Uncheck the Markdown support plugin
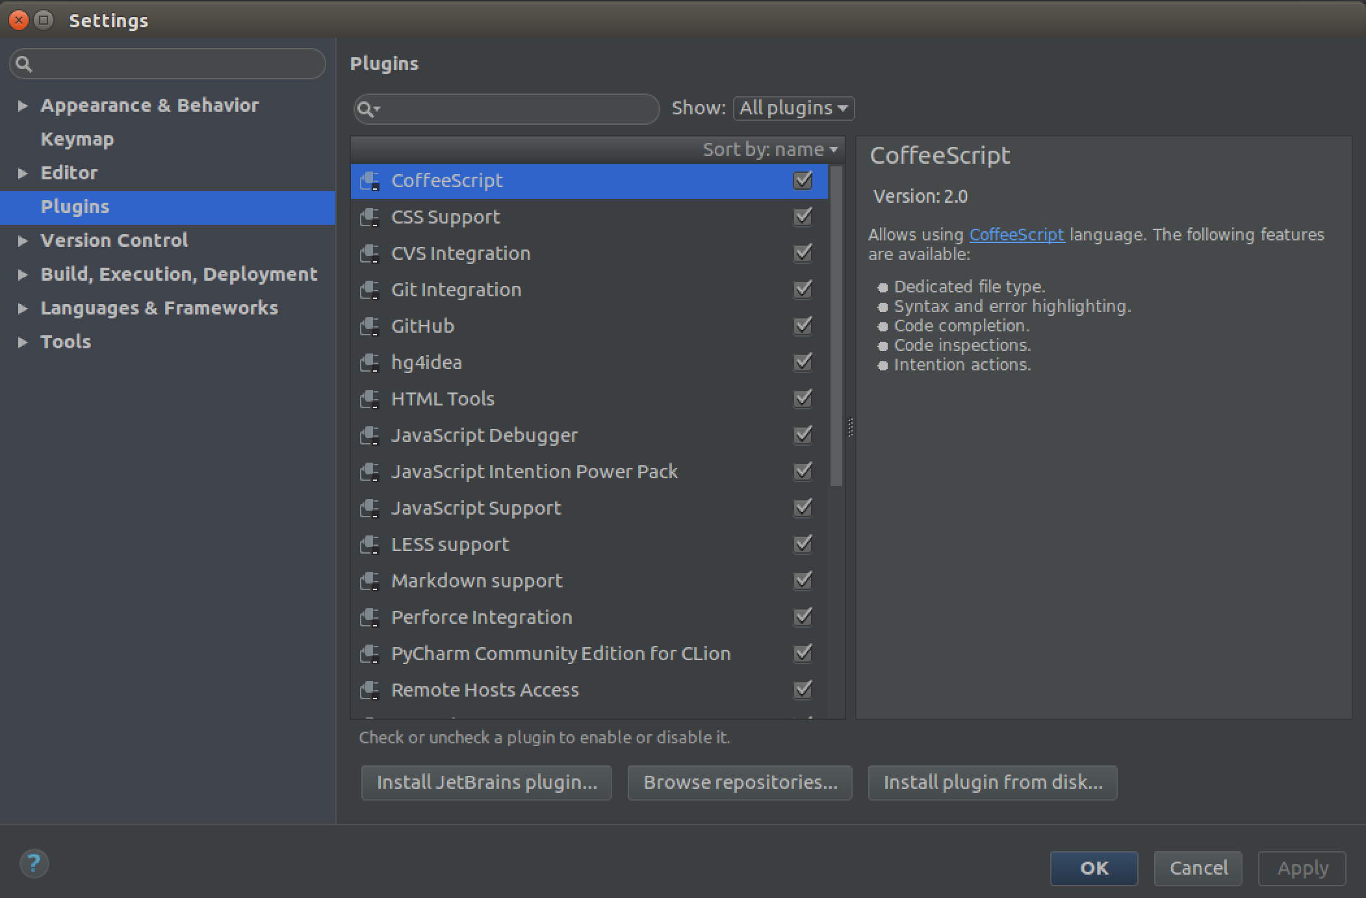Screen dimensions: 1366x898 [x=803, y=580]
